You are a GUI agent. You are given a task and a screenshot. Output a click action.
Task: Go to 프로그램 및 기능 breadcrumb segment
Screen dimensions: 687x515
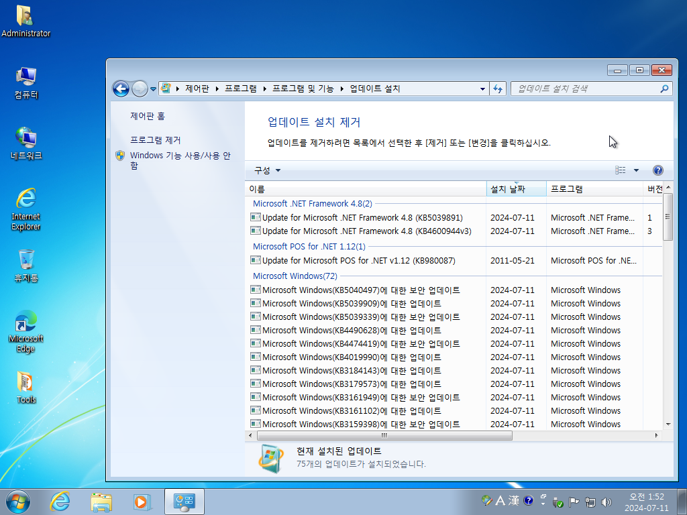(x=303, y=89)
